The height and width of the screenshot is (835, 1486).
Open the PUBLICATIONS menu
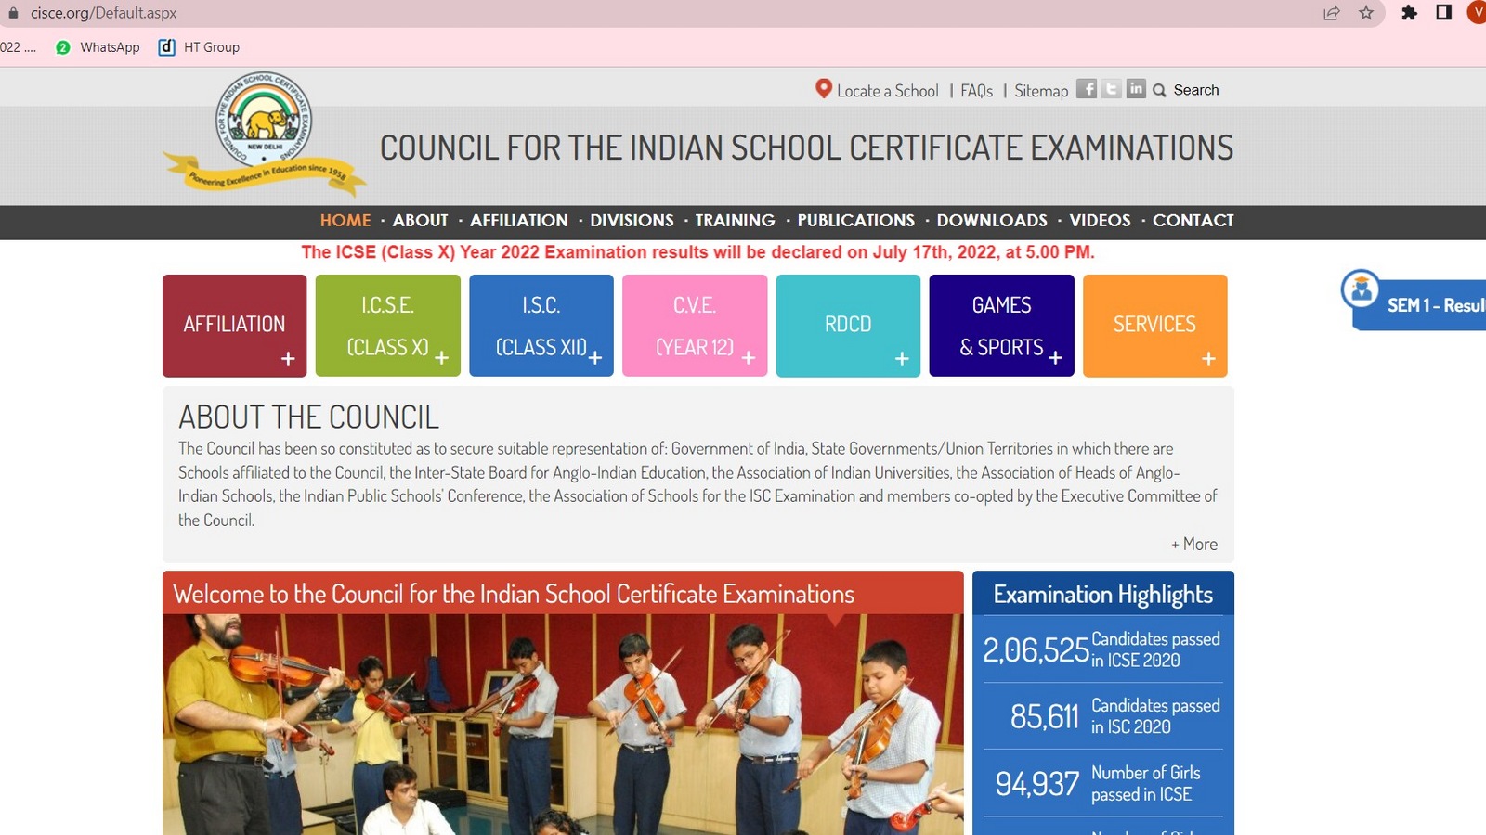pyautogui.click(x=855, y=221)
